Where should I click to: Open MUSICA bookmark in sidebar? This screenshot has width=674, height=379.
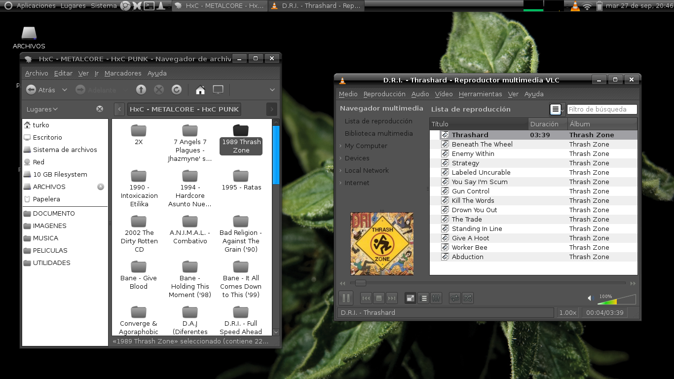tap(45, 238)
